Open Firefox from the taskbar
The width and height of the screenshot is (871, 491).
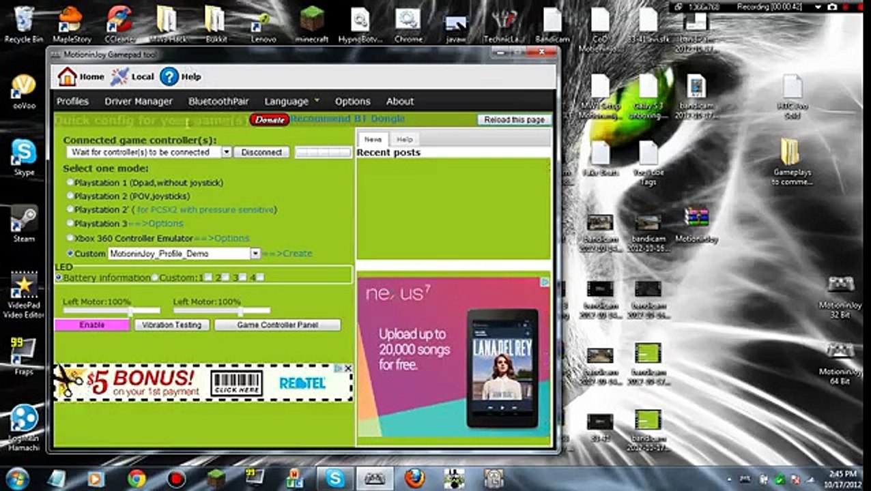click(x=414, y=479)
